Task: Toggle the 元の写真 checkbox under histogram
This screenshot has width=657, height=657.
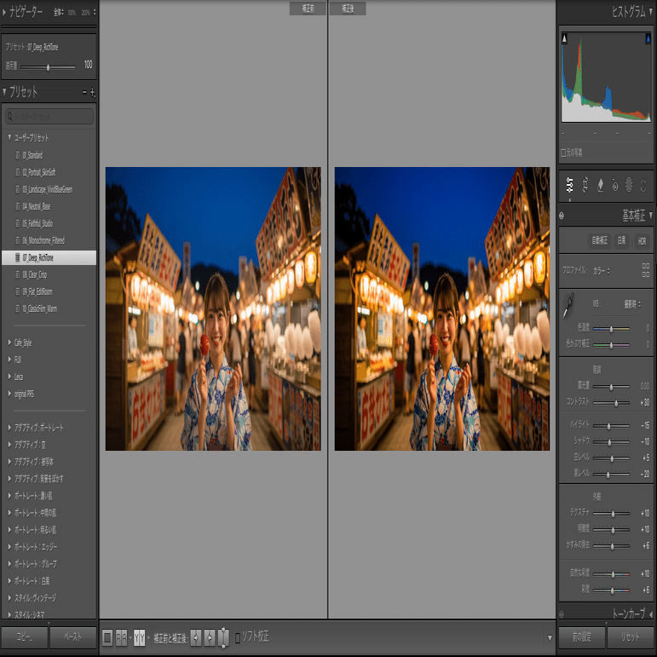Action: coord(563,153)
